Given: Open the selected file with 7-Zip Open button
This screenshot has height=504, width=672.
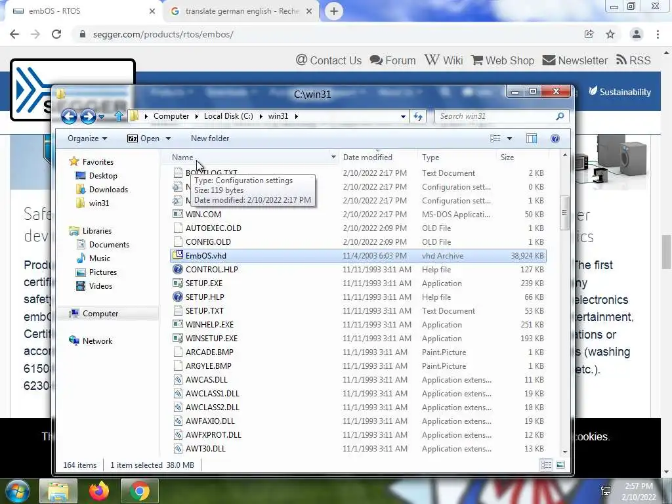Looking at the screenshot, I should 144,138.
